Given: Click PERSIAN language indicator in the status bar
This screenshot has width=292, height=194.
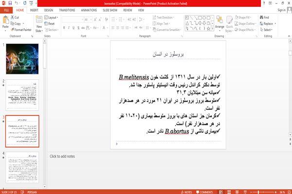Looking at the screenshot, I should (x=32, y=192).
